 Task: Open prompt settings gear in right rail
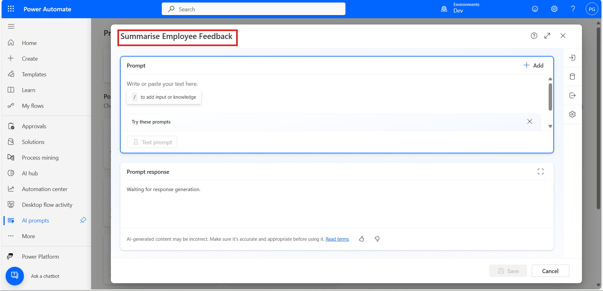coord(572,114)
